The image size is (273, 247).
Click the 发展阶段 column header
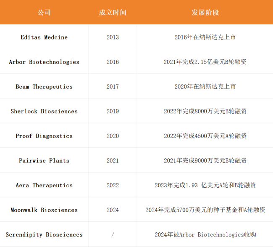[205, 13]
